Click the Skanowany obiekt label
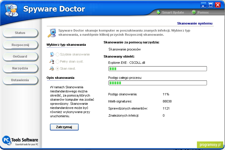The height and width of the screenshot is (150, 225). (x=119, y=56)
